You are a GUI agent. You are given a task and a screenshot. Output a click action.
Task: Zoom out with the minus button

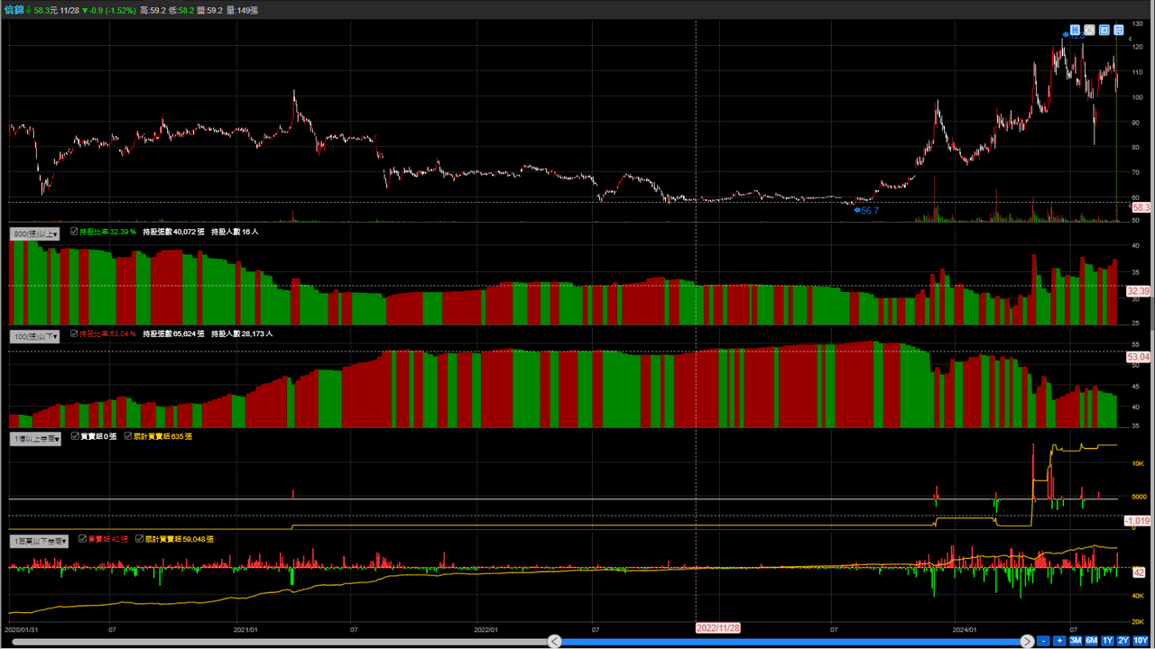click(1043, 641)
